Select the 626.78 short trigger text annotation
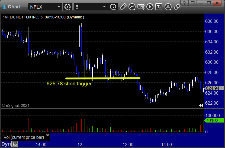 69,83
